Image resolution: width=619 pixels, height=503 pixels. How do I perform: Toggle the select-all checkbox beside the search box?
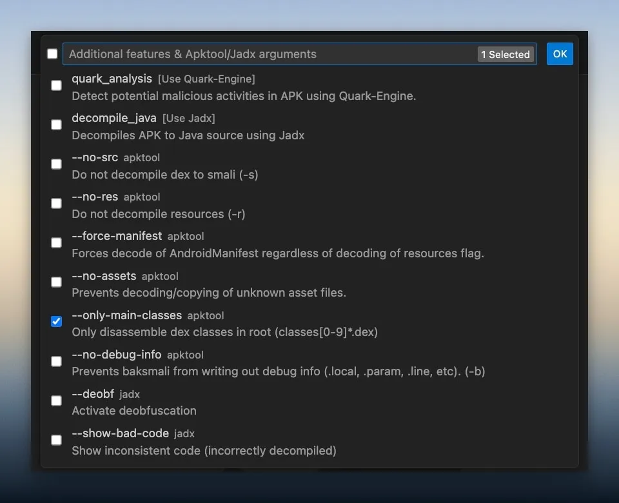pos(52,54)
